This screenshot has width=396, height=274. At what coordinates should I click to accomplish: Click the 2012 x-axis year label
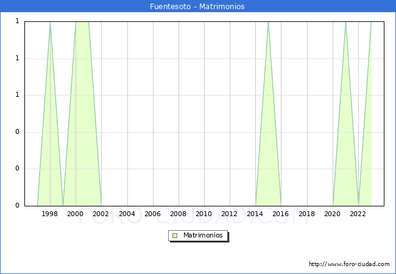point(230,214)
